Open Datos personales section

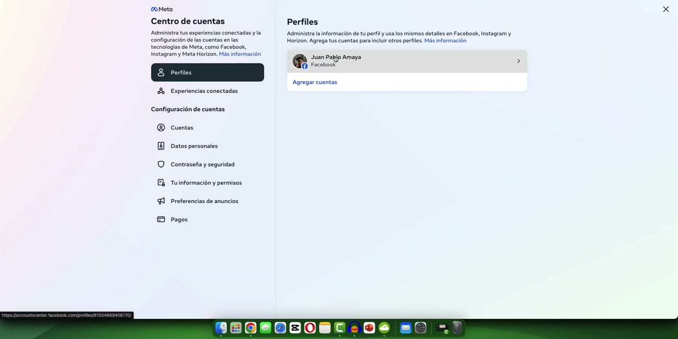click(x=207, y=146)
